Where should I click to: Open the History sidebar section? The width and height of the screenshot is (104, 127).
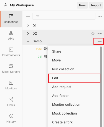coord(11,118)
